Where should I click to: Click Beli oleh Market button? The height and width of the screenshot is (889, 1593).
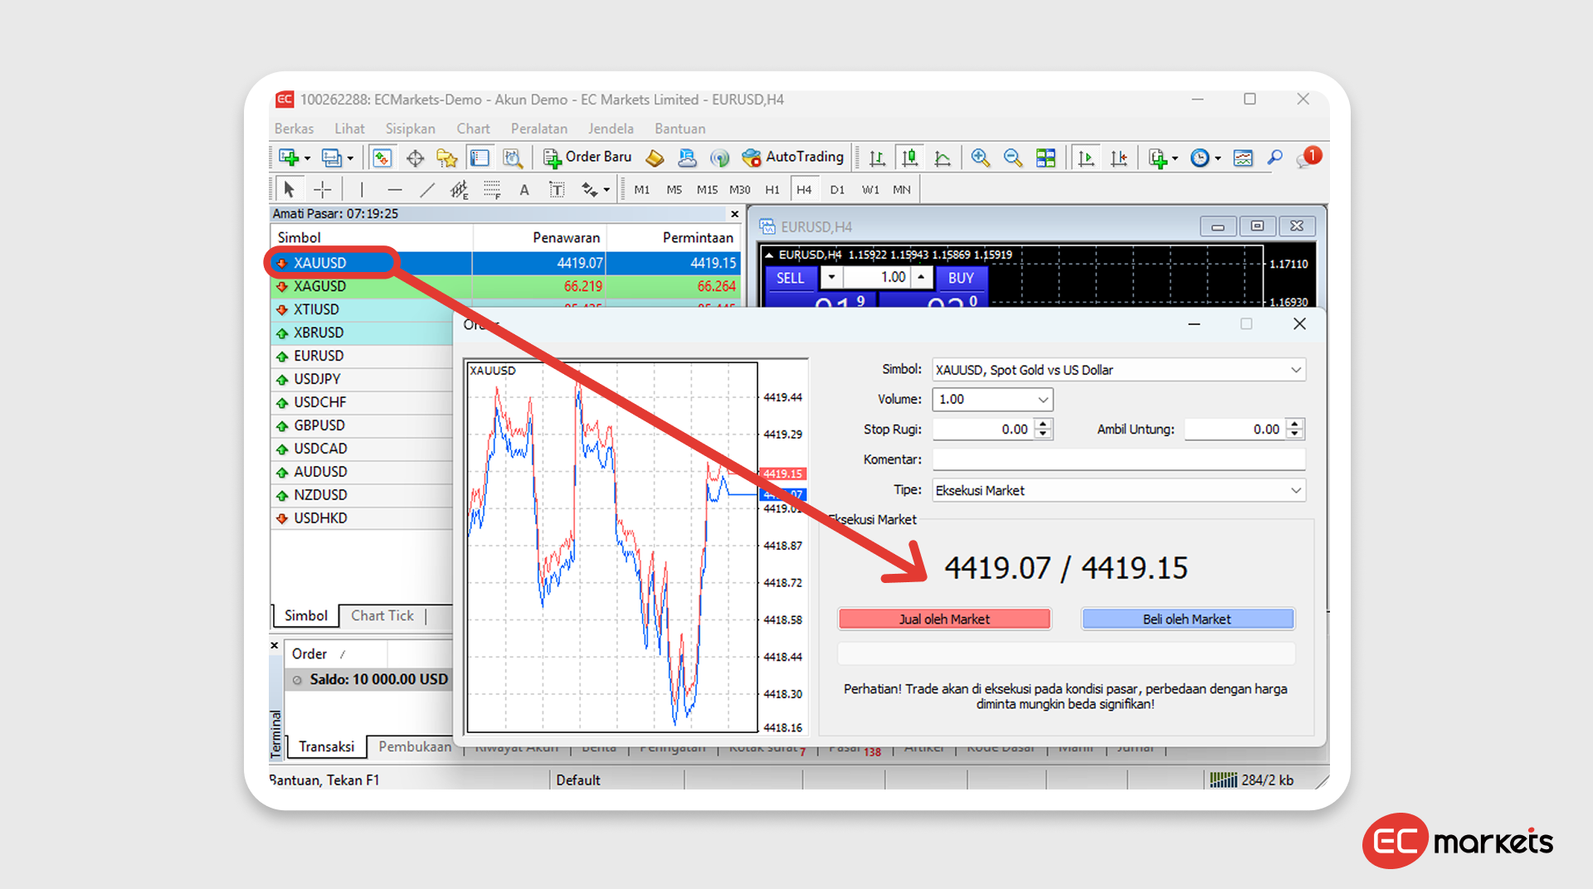(x=1187, y=619)
